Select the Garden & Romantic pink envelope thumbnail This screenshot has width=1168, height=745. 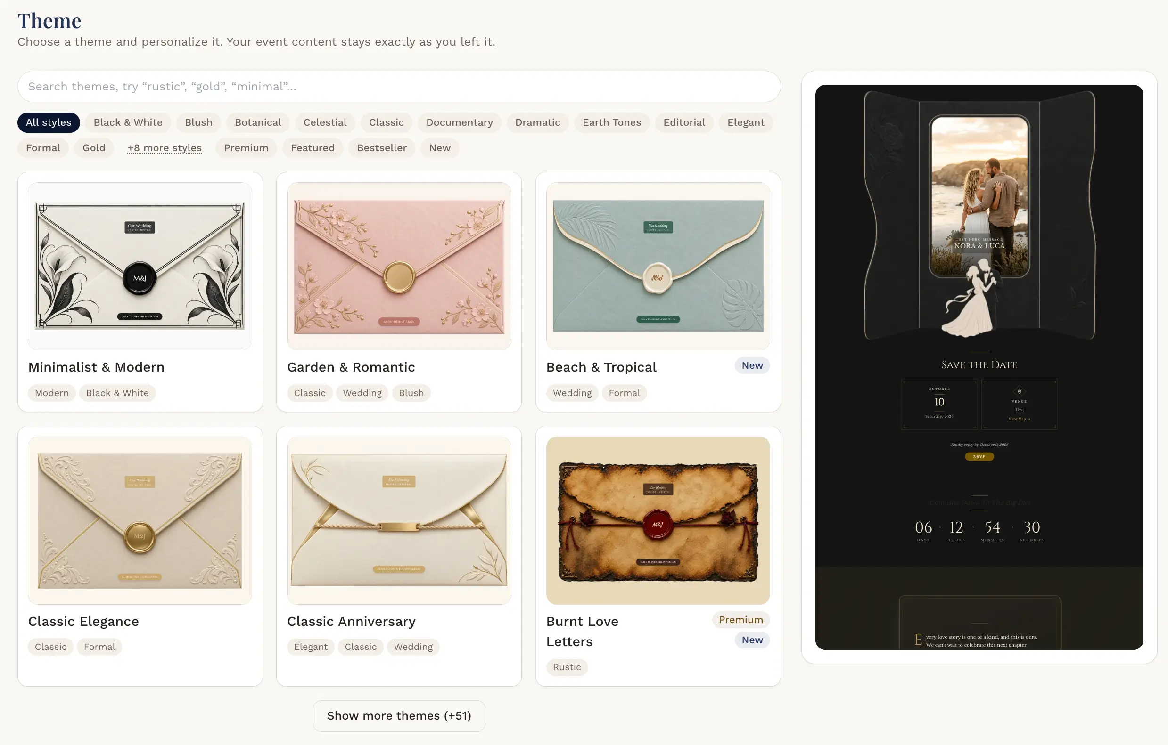tap(399, 266)
